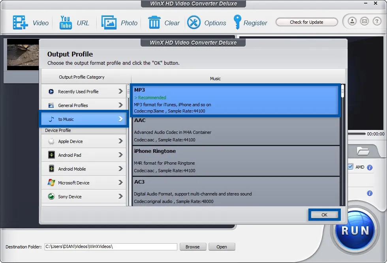Open help via question mark icon
Screen dimensions: 387x263
(377, 21)
